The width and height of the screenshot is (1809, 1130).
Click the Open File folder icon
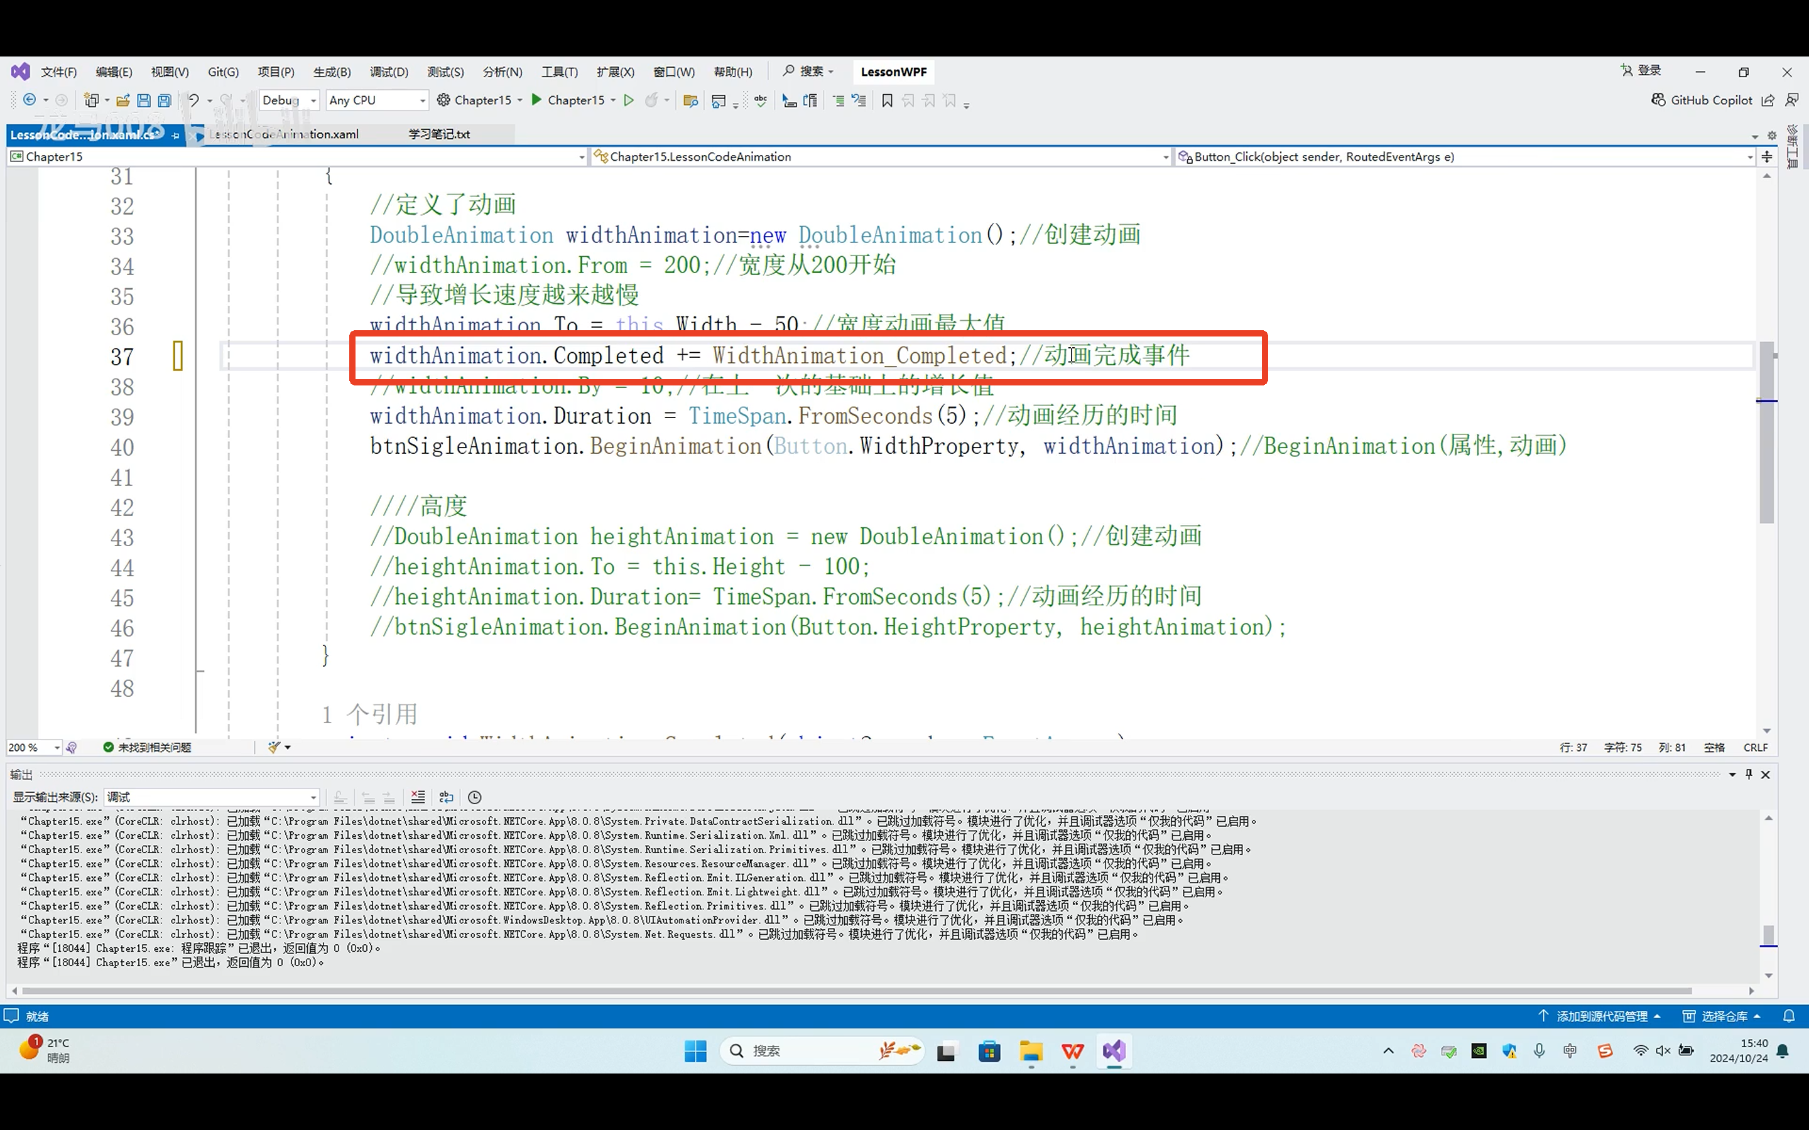point(123,100)
